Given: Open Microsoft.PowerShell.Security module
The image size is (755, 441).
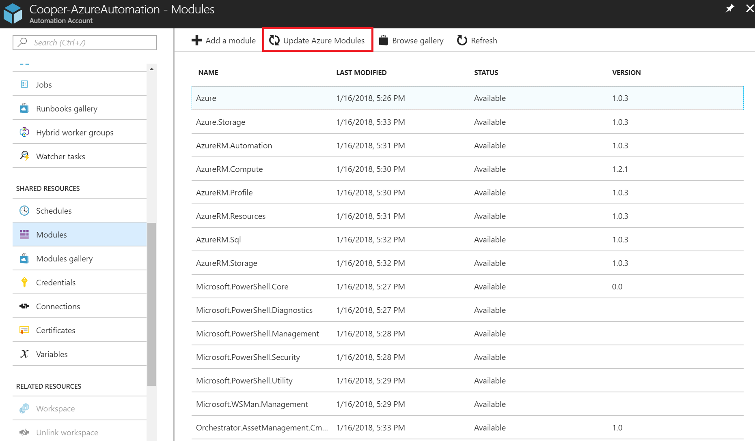Looking at the screenshot, I should (x=468, y=357).
